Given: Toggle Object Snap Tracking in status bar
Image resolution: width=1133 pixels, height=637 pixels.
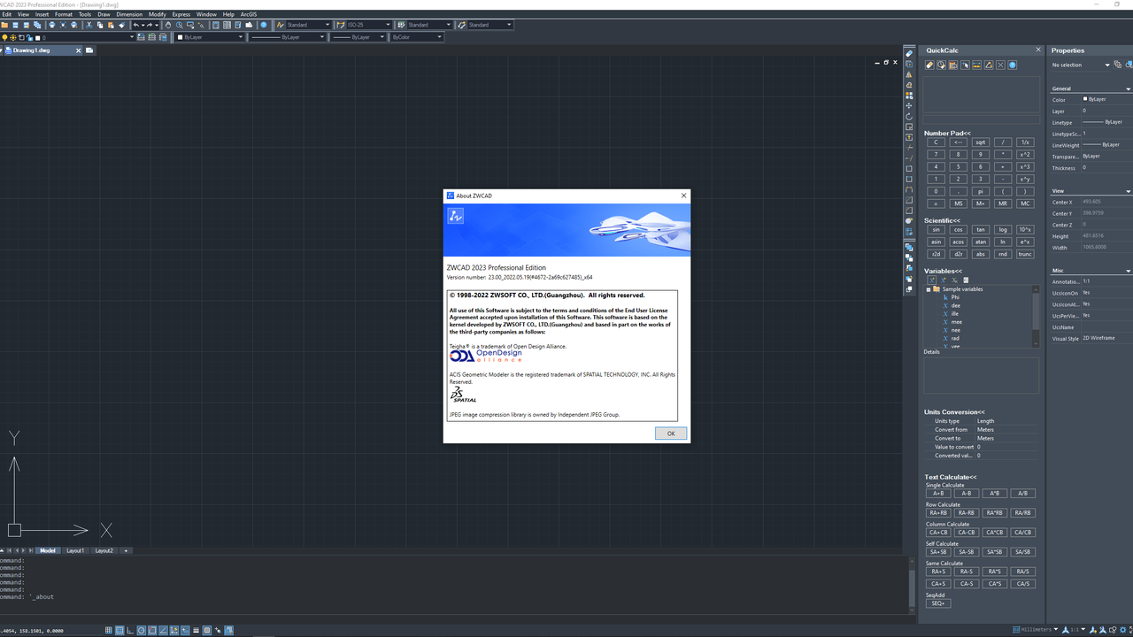Looking at the screenshot, I should [164, 630].
